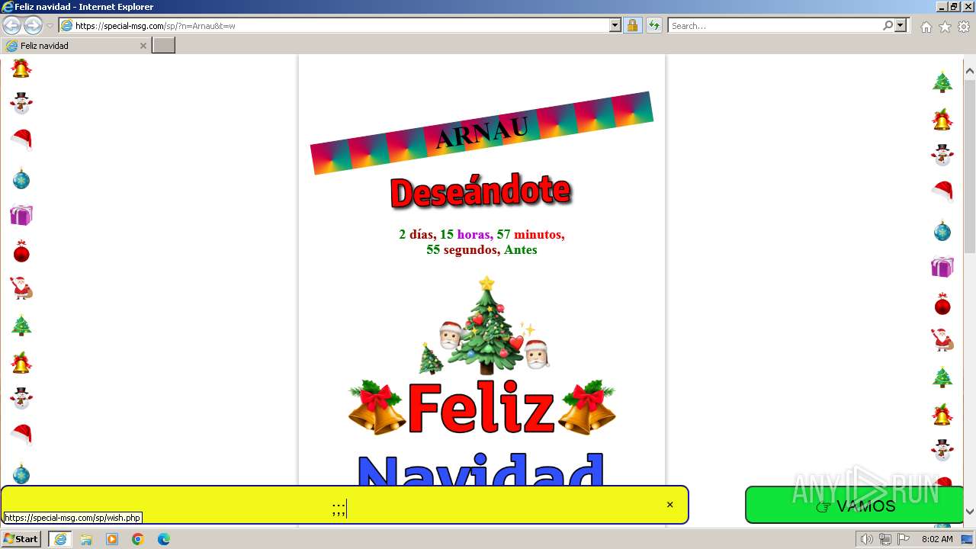Open the Home page icon
976x549 pixels.
pyautogui.click(x=926, y=27)
